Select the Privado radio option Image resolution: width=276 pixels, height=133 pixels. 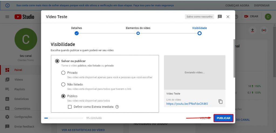point(63,73)
